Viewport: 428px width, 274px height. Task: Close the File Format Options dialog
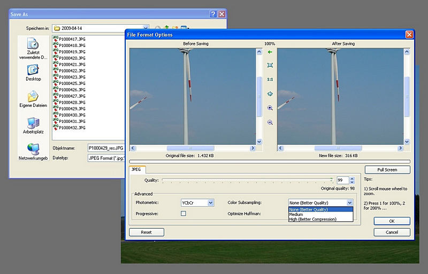tap(409, 35)
